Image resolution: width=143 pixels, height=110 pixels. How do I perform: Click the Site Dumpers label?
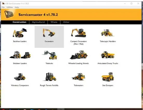click(x=108, y=85)
